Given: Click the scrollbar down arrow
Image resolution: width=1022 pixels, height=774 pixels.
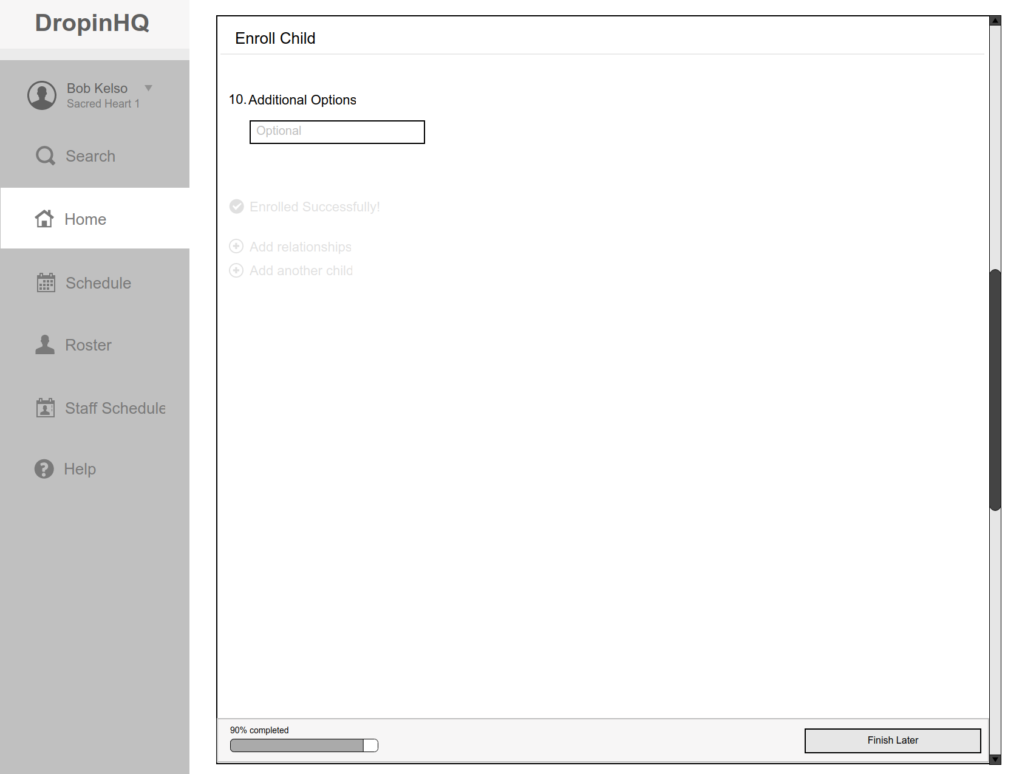Looking at the screenshot, I should point(995,759).
